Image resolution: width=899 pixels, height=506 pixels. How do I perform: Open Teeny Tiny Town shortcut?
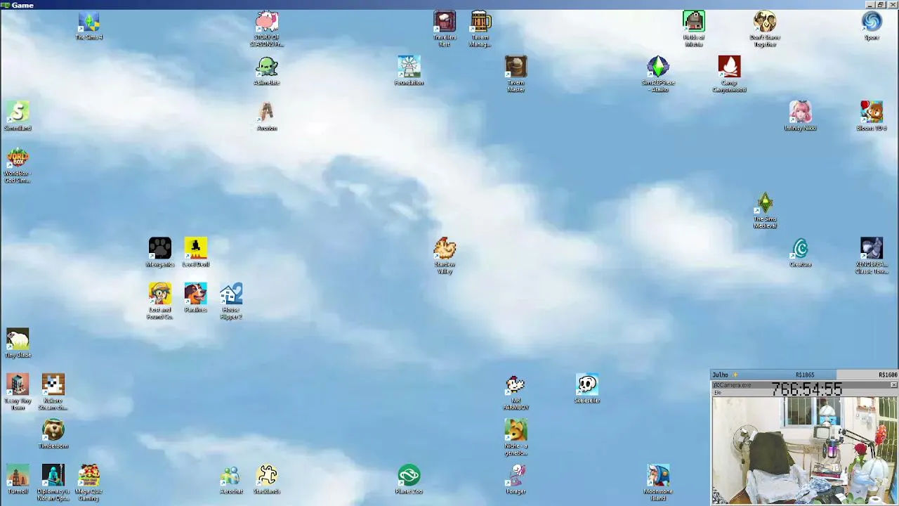tap(18, 385)
